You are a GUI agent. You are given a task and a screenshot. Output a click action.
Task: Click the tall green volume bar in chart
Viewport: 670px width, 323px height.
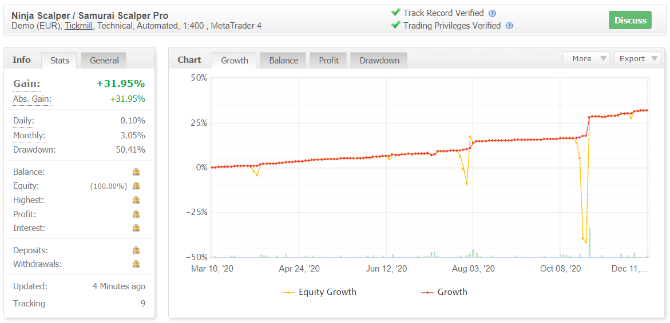[x=589, y=242]
